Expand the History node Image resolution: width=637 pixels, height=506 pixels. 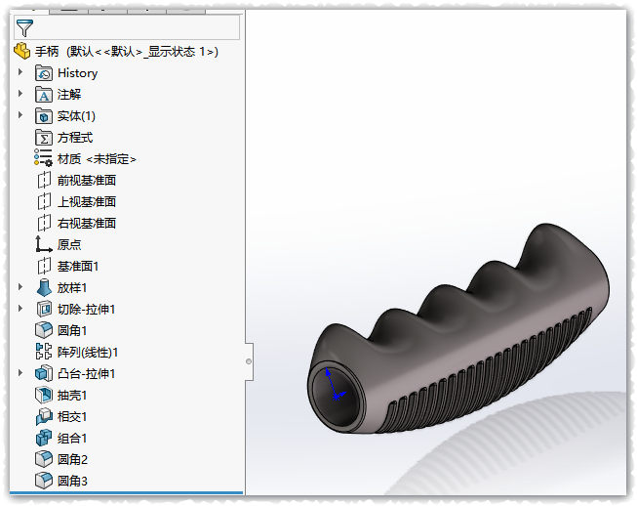click(x=20, y=72)
